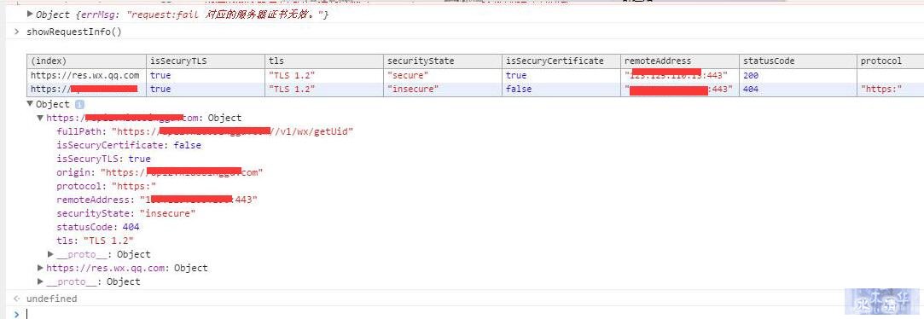Select the false isSecuryCertificate table cell

[x=562, y=89]
